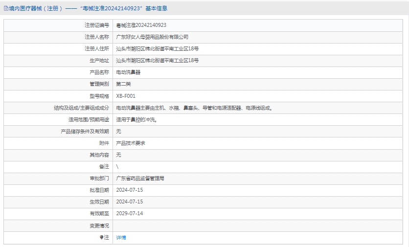
Task: Click the 批准日期 value 2024-07-15
Action: (x=129, y=190)
